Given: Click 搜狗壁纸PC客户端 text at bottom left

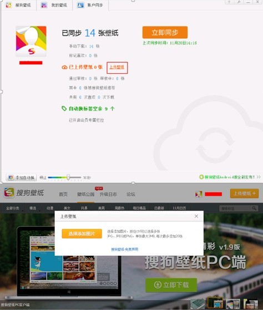Looking at the screenshot, I should [15, 304].
